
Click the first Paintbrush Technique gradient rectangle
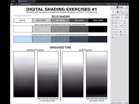(x=24, y=74)
